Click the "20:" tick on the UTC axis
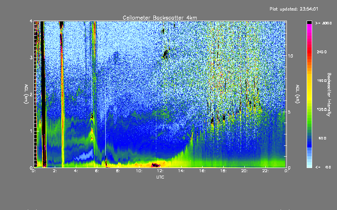Screen dimensions: 337x210 [x=245, y=171]
